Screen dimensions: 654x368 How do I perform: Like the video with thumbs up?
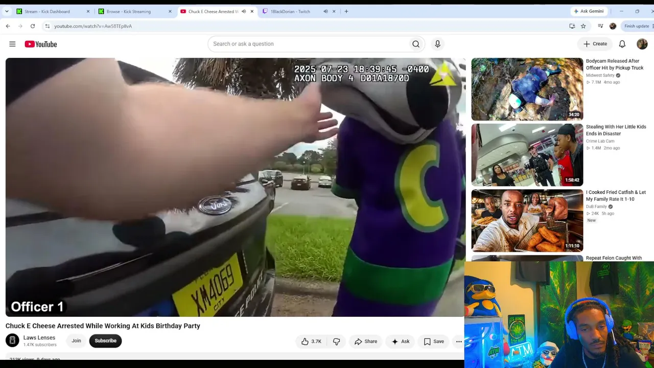click(x=311, y=341)
